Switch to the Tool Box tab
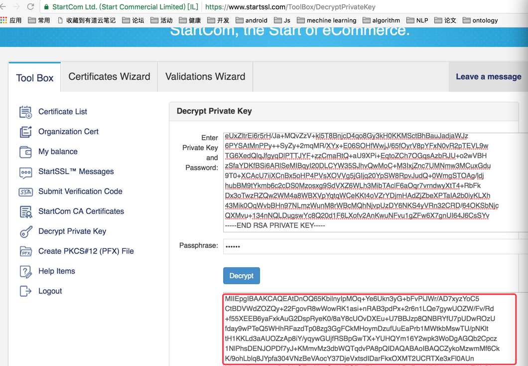 point(35,77)
